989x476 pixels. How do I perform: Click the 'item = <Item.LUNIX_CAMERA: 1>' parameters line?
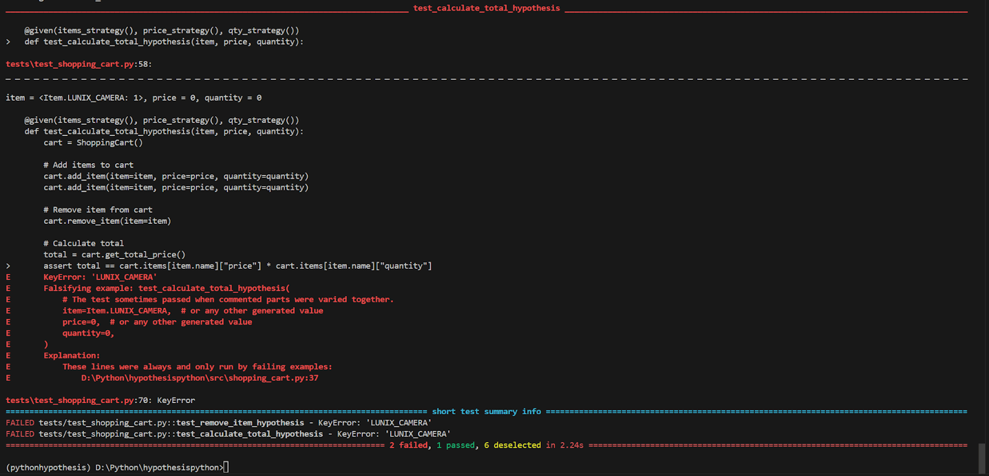134,98
